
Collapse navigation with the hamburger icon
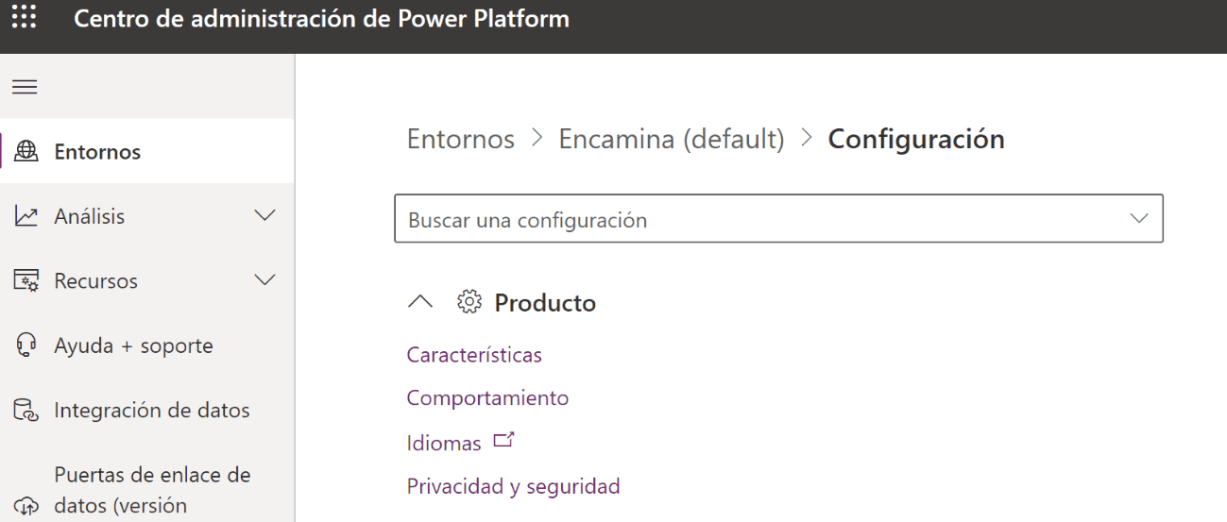[x=25, y=87]
